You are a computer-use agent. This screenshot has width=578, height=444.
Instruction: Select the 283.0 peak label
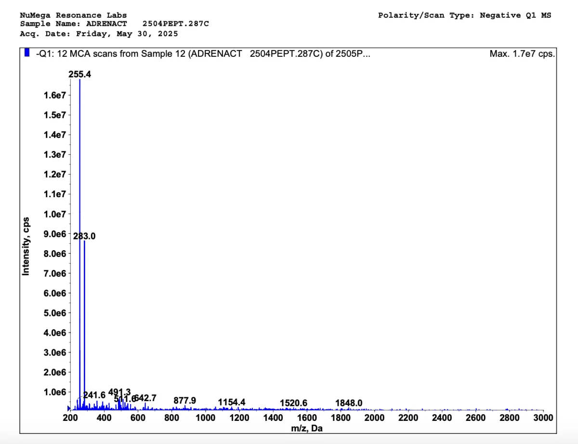[x=84, y=236]
